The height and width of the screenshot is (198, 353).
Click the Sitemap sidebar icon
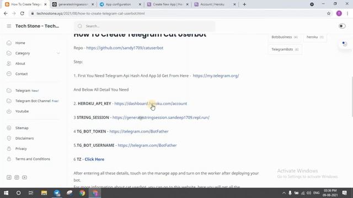[9, 128]
